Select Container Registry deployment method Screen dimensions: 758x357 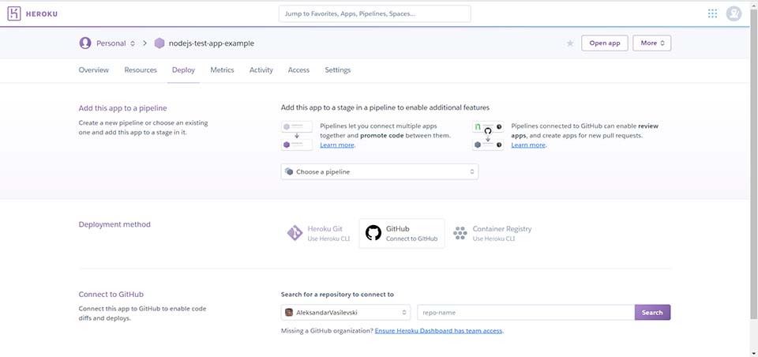coord(492,233)
